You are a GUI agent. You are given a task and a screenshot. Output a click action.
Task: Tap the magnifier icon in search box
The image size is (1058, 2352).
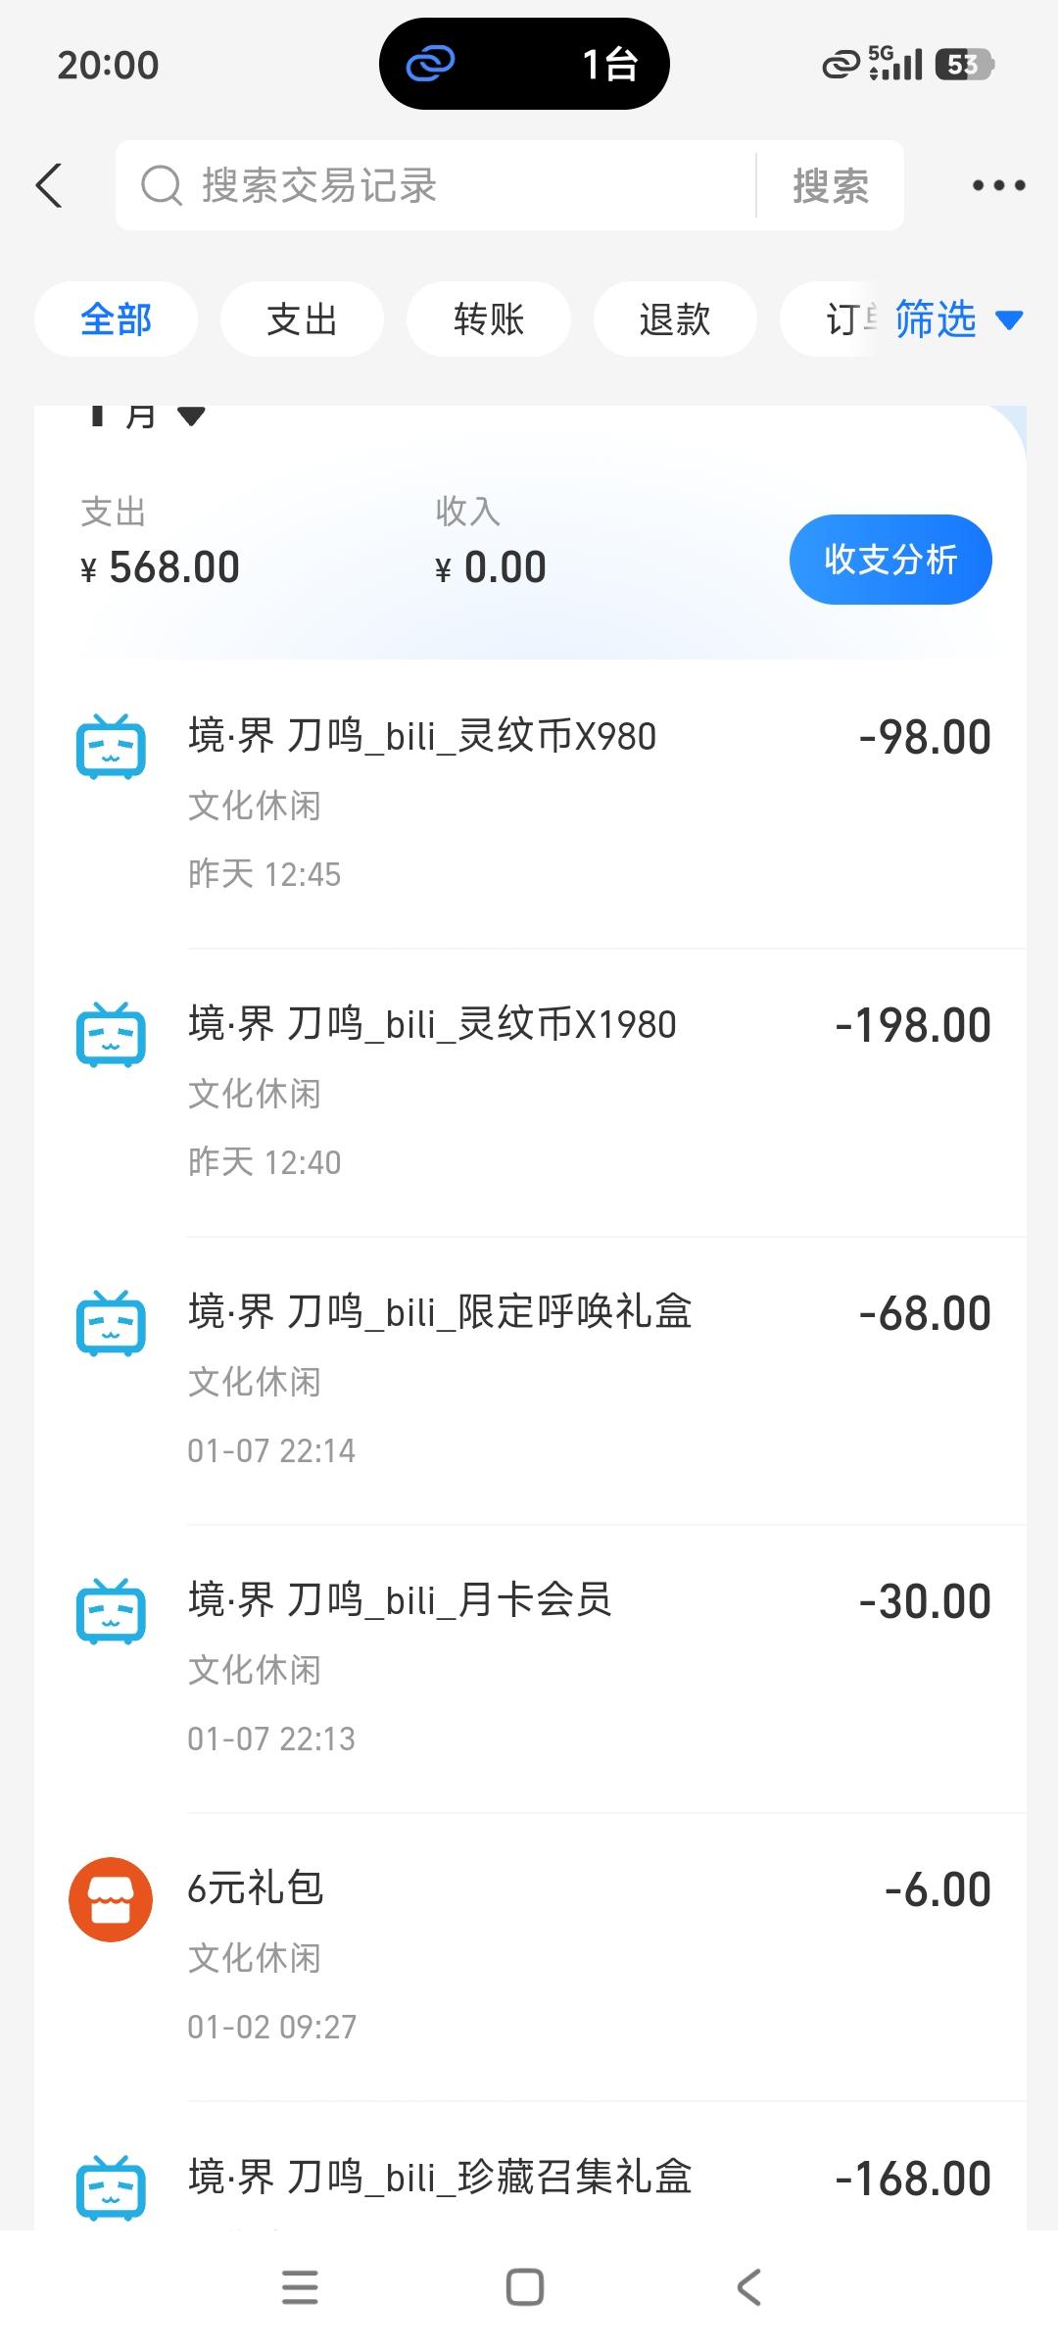pos(162,185)
